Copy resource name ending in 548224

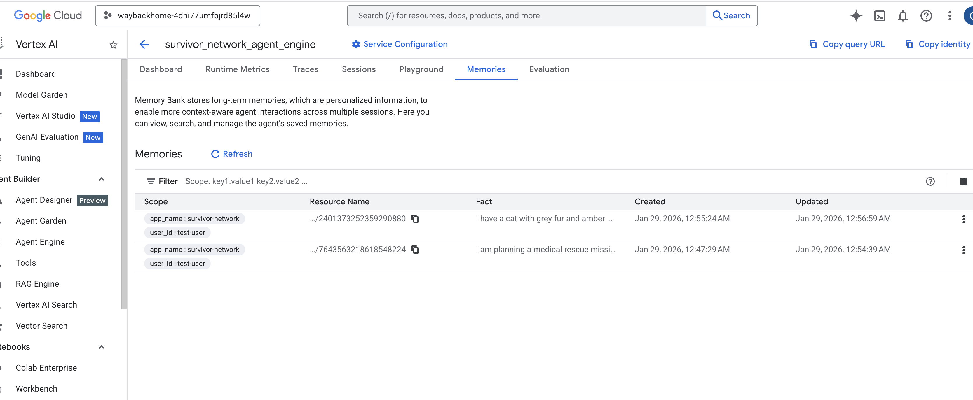[415, 250]
